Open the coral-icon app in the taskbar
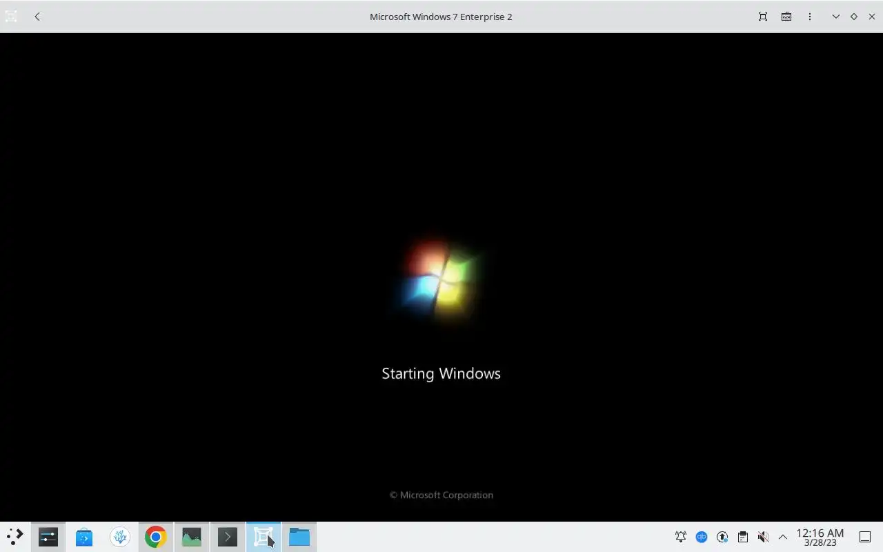 (x=120, y=537)
